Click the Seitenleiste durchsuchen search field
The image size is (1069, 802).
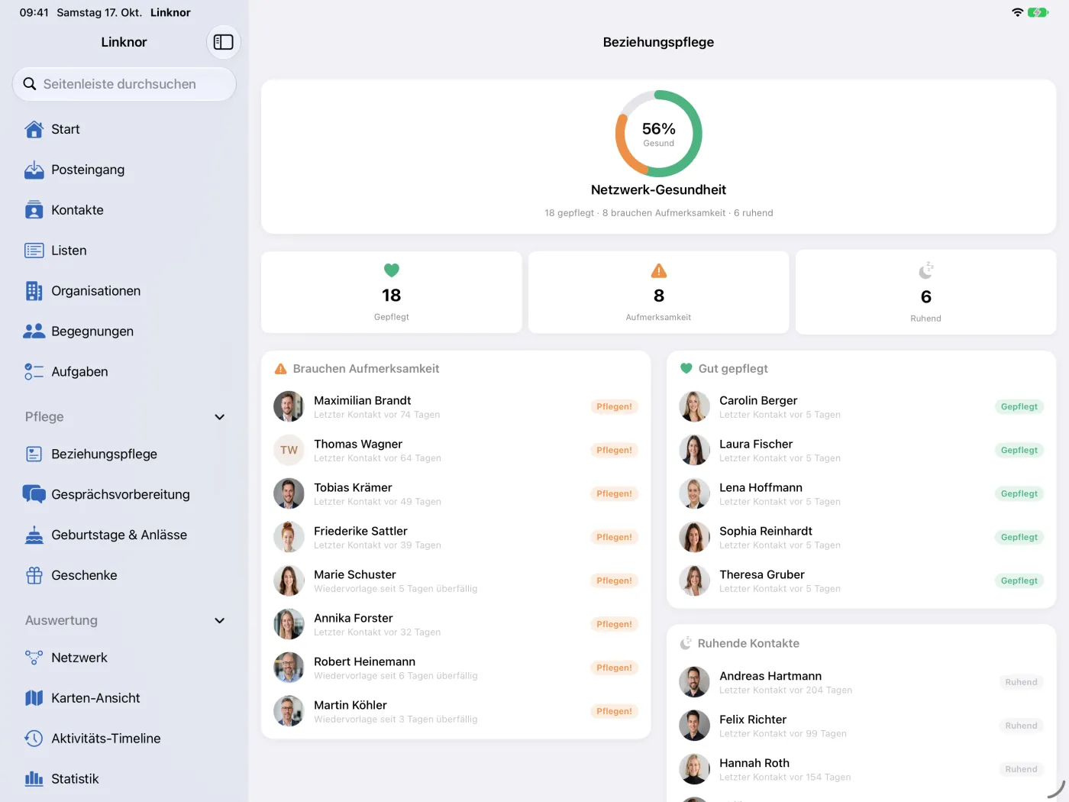124,84
